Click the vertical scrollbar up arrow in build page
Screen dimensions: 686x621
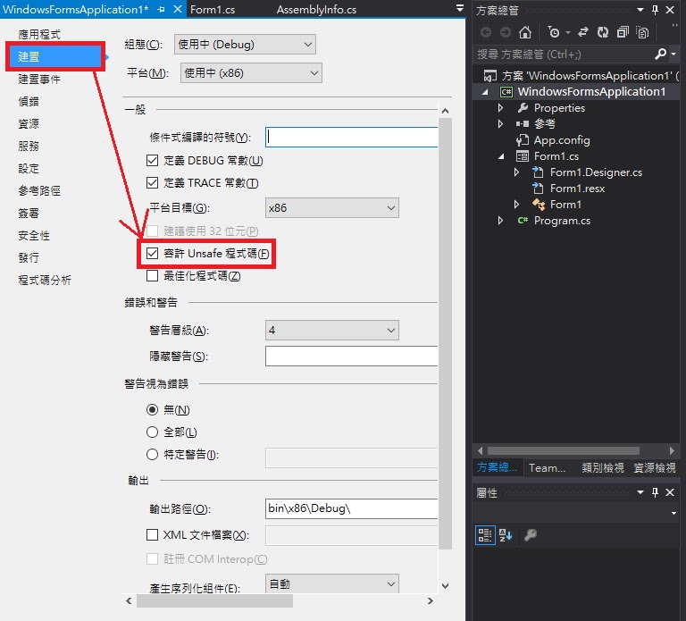446,111
